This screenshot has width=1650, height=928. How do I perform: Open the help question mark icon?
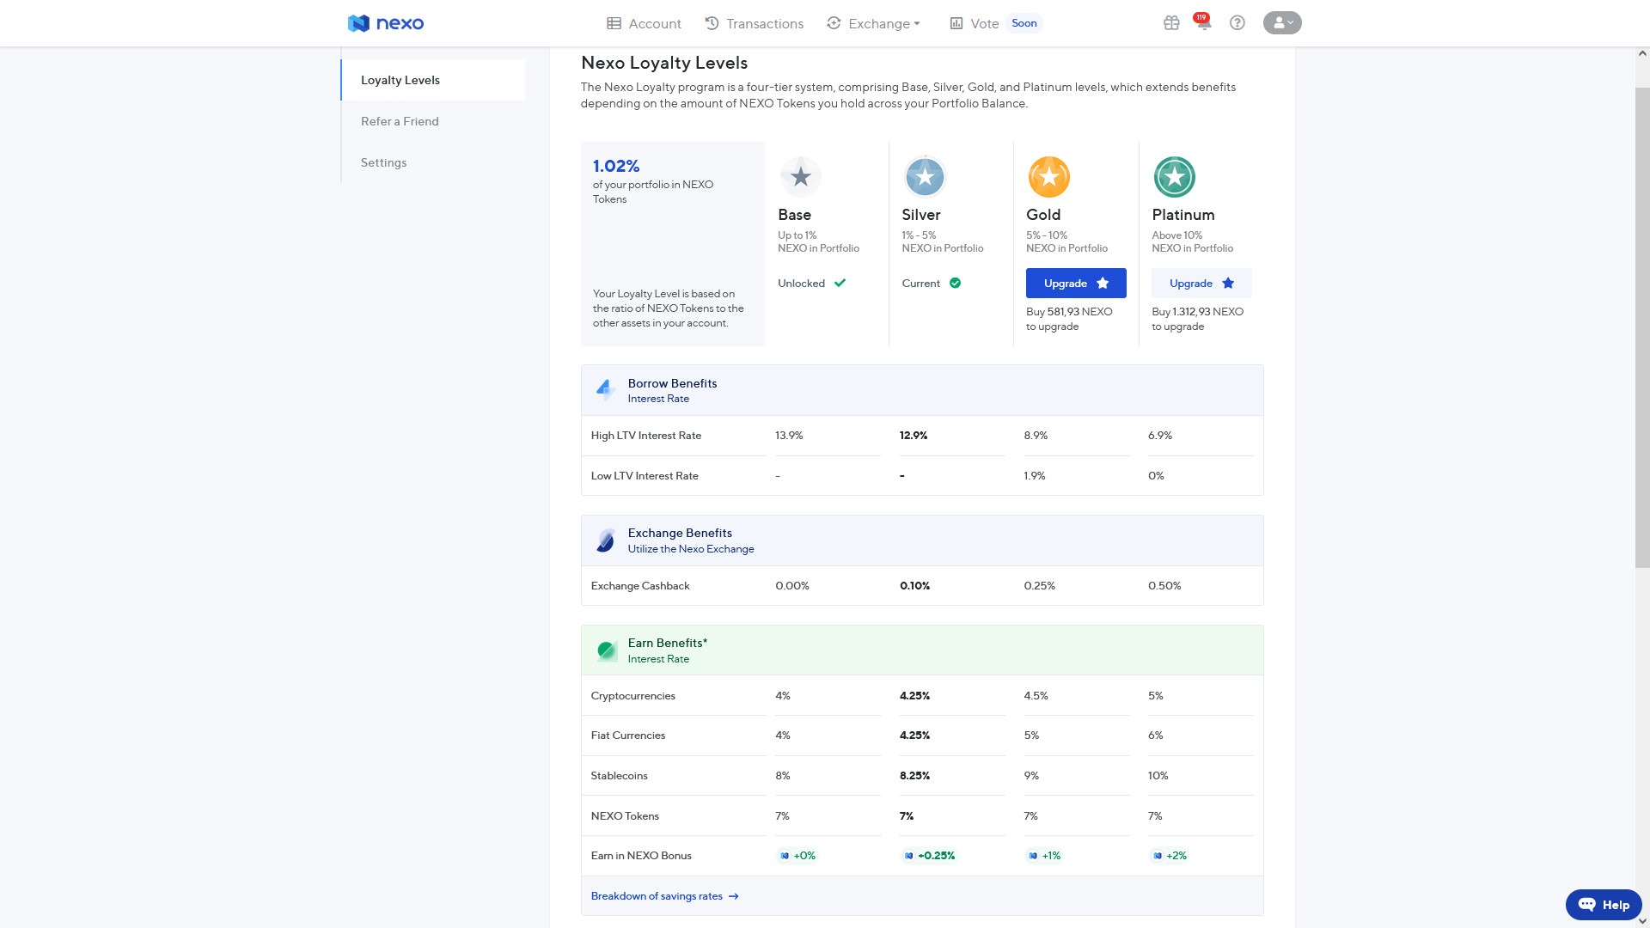point(1237,23)
